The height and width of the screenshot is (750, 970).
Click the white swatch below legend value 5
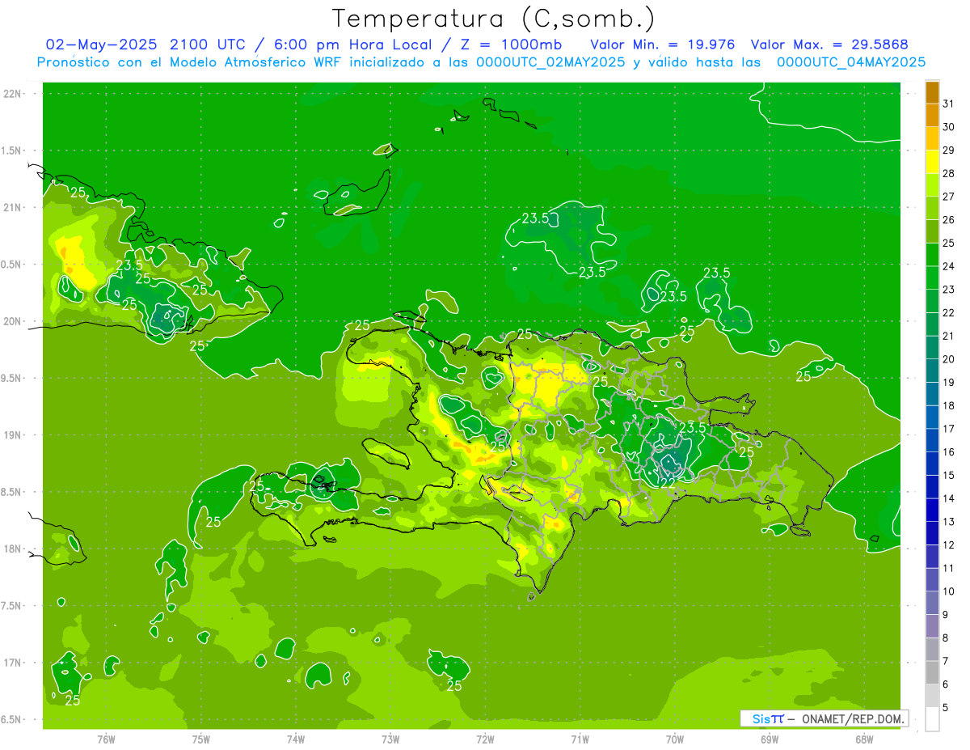coord(932,719)
